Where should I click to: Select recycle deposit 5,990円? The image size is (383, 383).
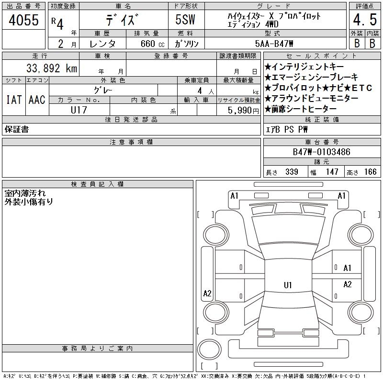pyautogui.click(x=243, y=111)
